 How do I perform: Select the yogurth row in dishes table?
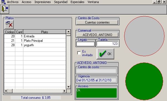point(35,45)
